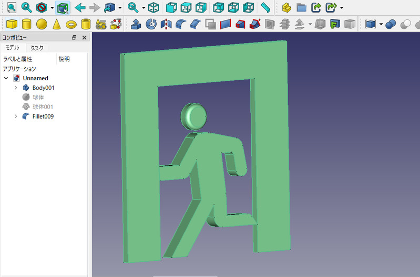Create a Cylinder primitive
Screen dimensions: 420x277
coord(26,24)
